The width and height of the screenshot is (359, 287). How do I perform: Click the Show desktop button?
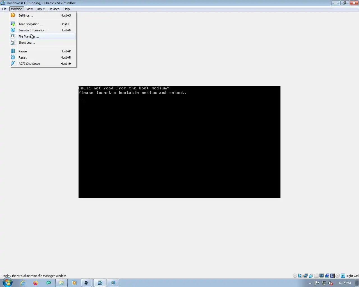357,283
